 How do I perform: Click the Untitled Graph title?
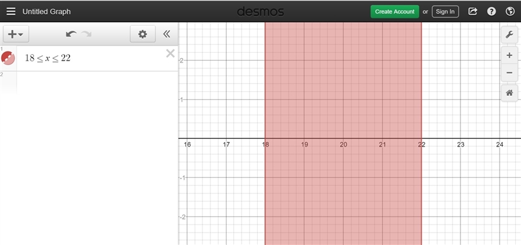pyautogui.click(x=46, y=11)
